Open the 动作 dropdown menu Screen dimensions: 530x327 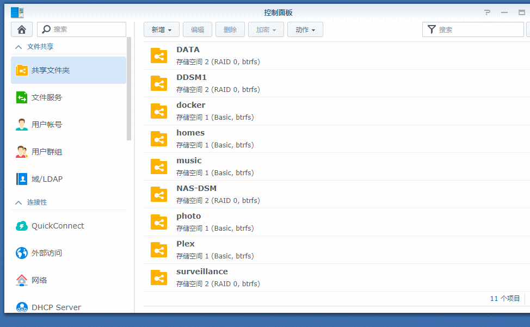click(305, 29)
